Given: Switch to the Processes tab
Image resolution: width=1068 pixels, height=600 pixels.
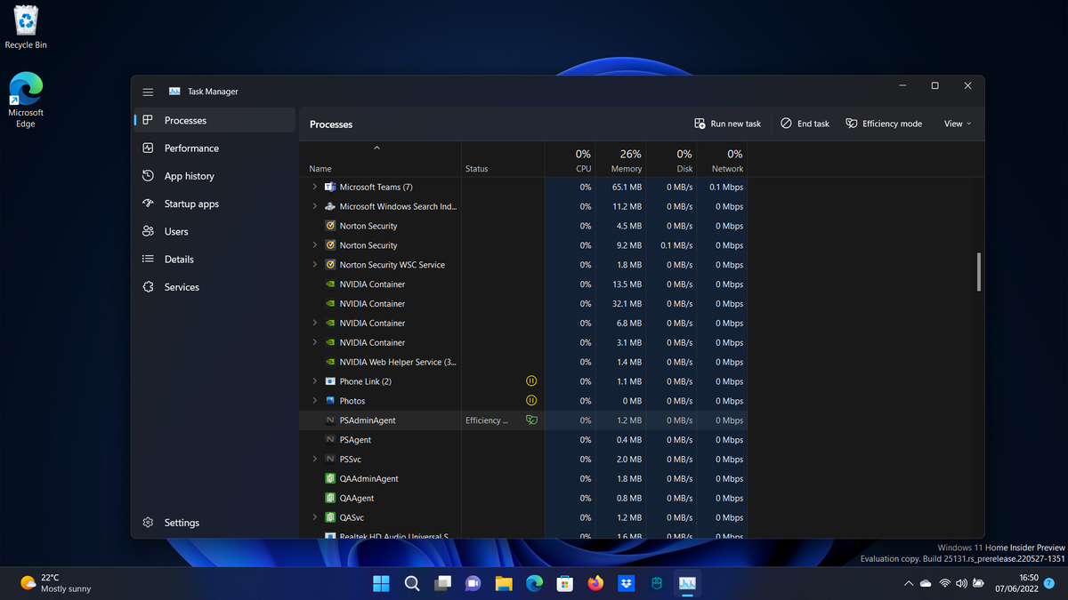Looking at the screenshot, I should point(184,119).
